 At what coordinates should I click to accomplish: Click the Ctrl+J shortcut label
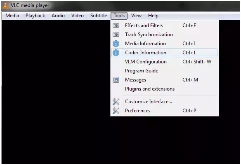click(189, 53)
